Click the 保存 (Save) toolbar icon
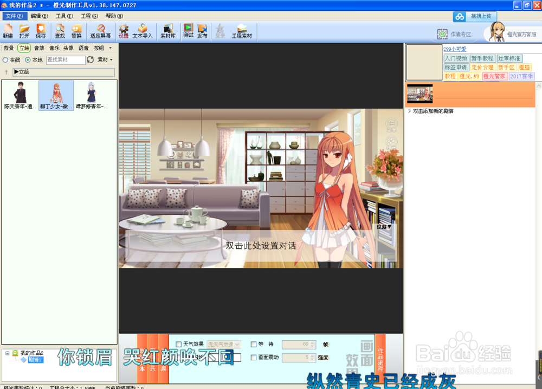 [41, 31]
